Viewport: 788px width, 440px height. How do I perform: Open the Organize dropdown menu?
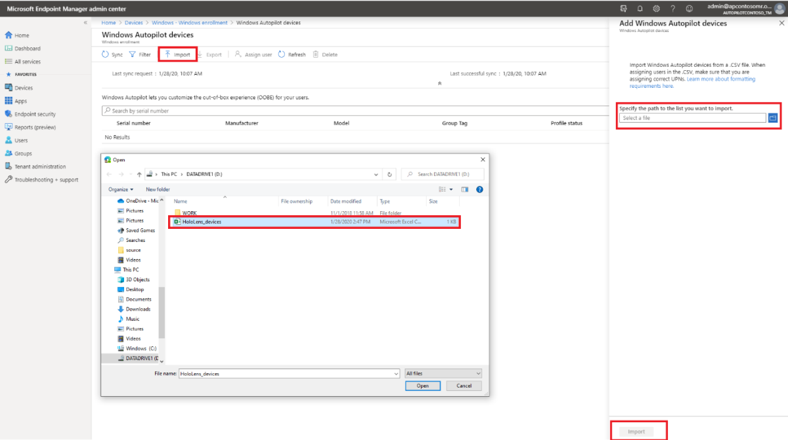(x=121, y=189)
